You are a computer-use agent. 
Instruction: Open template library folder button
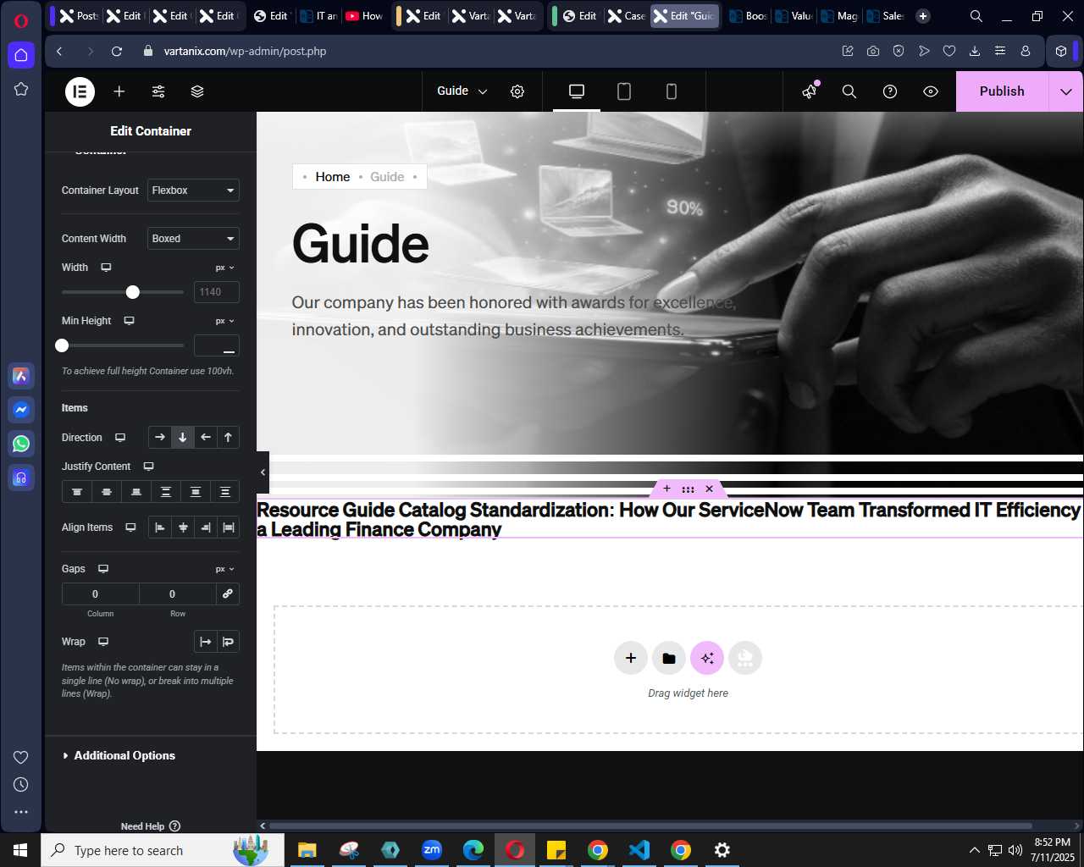(669, 658)
